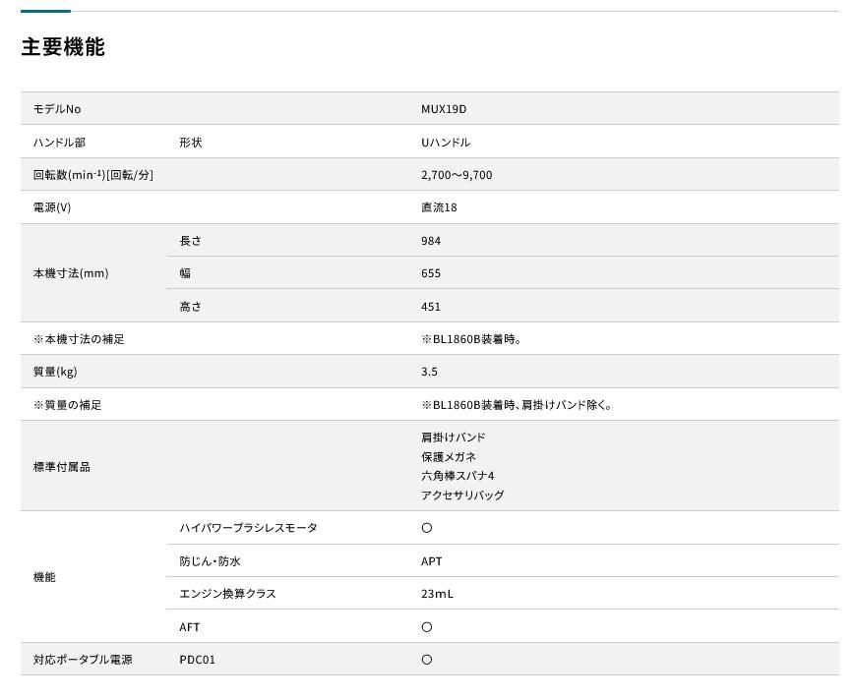Select the 形状 sub-label

tap(191, 143)
